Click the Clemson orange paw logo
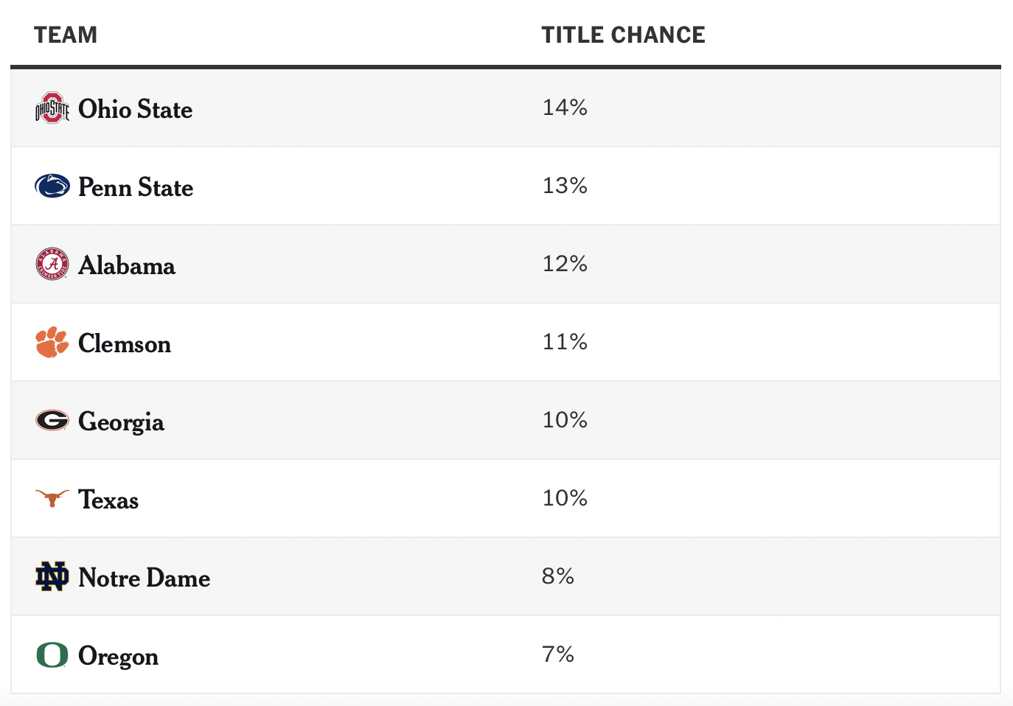 click(x=52, y=342)
